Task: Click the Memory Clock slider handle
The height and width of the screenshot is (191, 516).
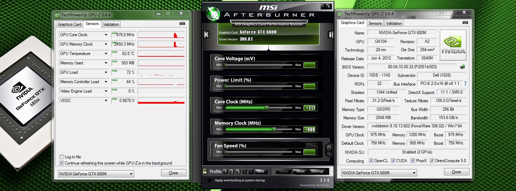Action: [x=274, y=129]
